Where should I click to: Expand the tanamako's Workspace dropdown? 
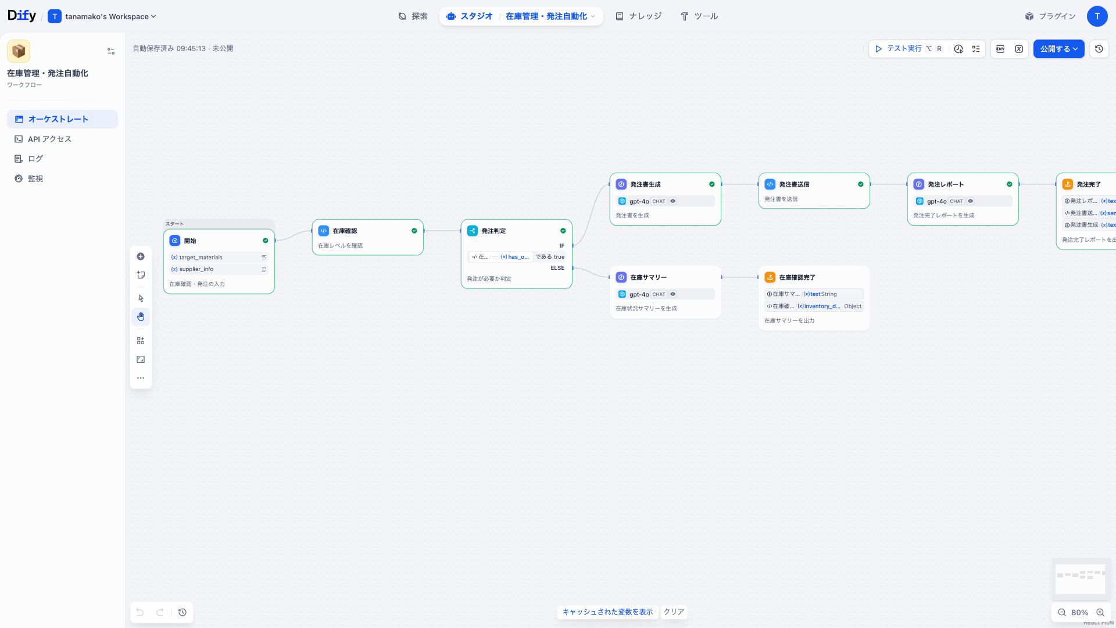(102, 16)
